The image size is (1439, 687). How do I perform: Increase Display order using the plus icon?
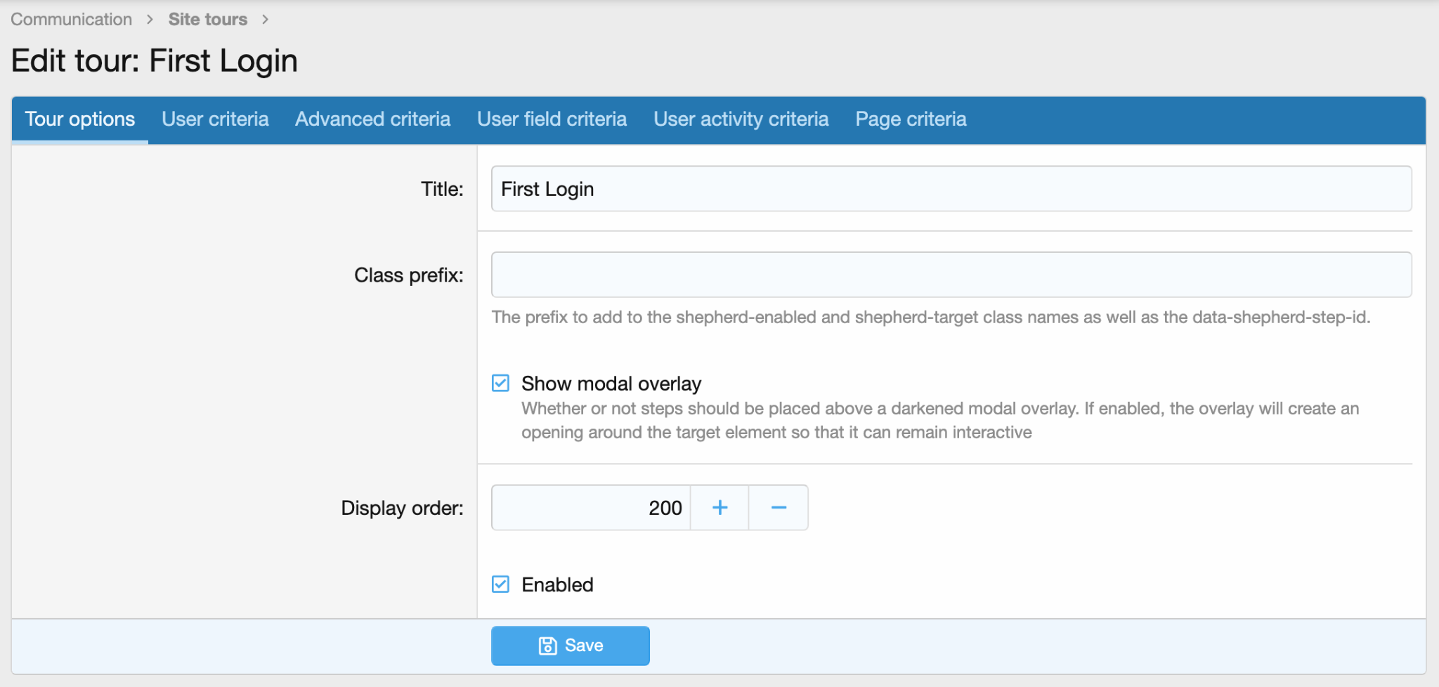point(719,507)
